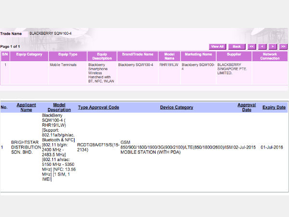289x217 pixels.
Task: Sort by Device Category header
Action: click(177, 108)
